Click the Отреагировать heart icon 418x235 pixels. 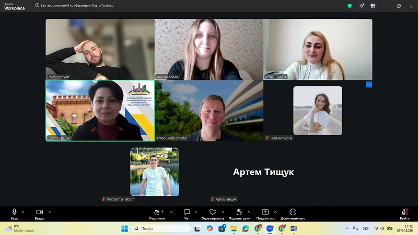pos(213,213)
